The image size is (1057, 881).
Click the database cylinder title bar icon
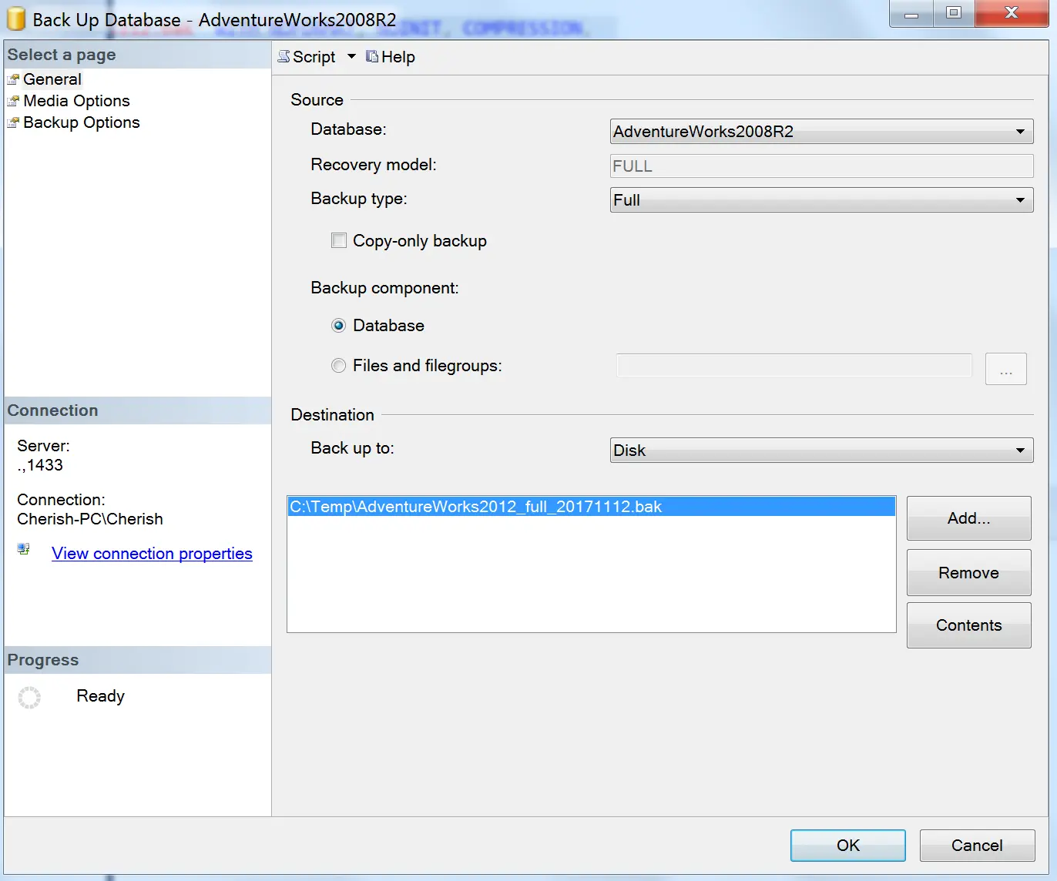(15, 18)
